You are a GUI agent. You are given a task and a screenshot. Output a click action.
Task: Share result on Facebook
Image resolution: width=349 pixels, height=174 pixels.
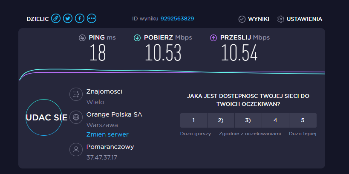point(80,18)
